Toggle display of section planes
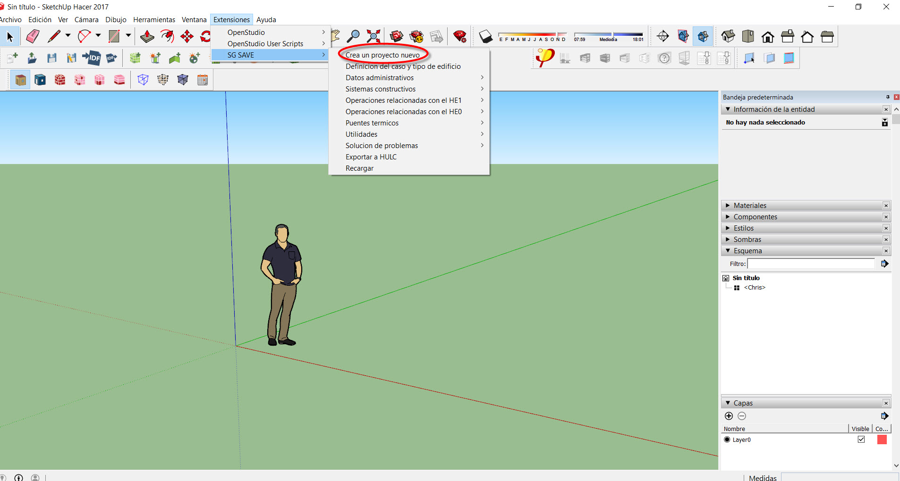Screen dimensions: 900x481 683,36
